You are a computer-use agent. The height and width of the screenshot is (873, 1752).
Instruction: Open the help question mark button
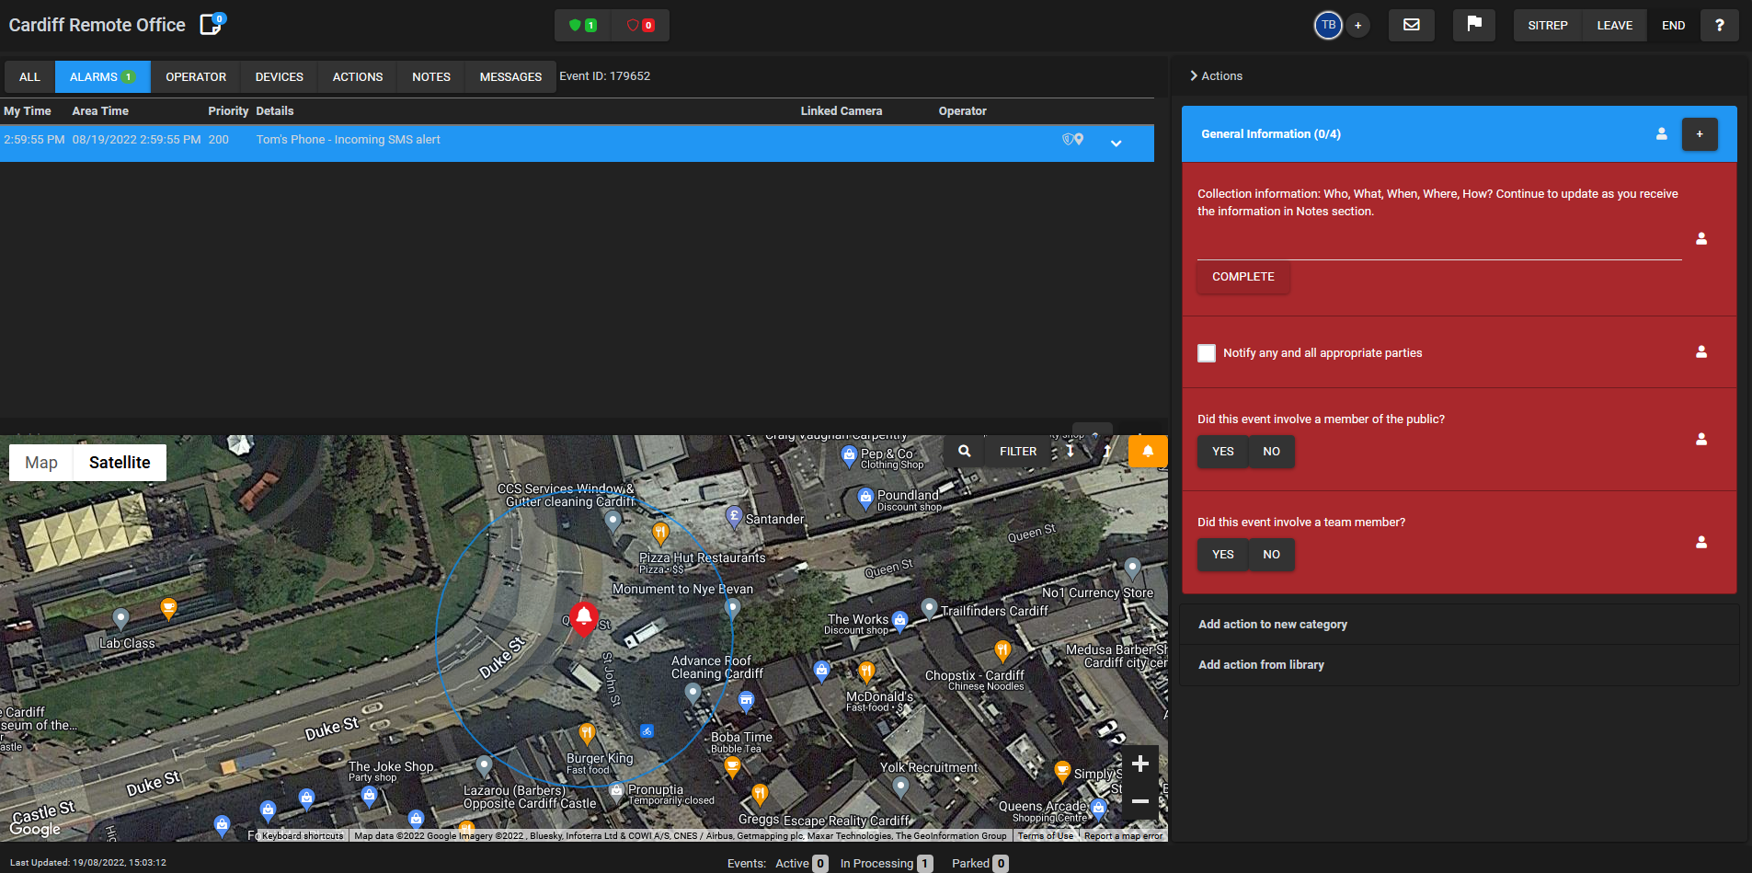pyautogui.click(x=1719, y=25)
